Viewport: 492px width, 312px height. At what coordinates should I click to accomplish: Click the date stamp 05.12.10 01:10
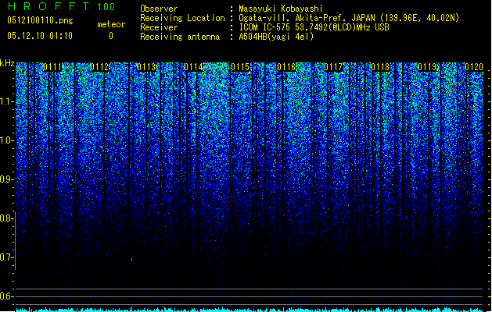(x=40, y=36)
